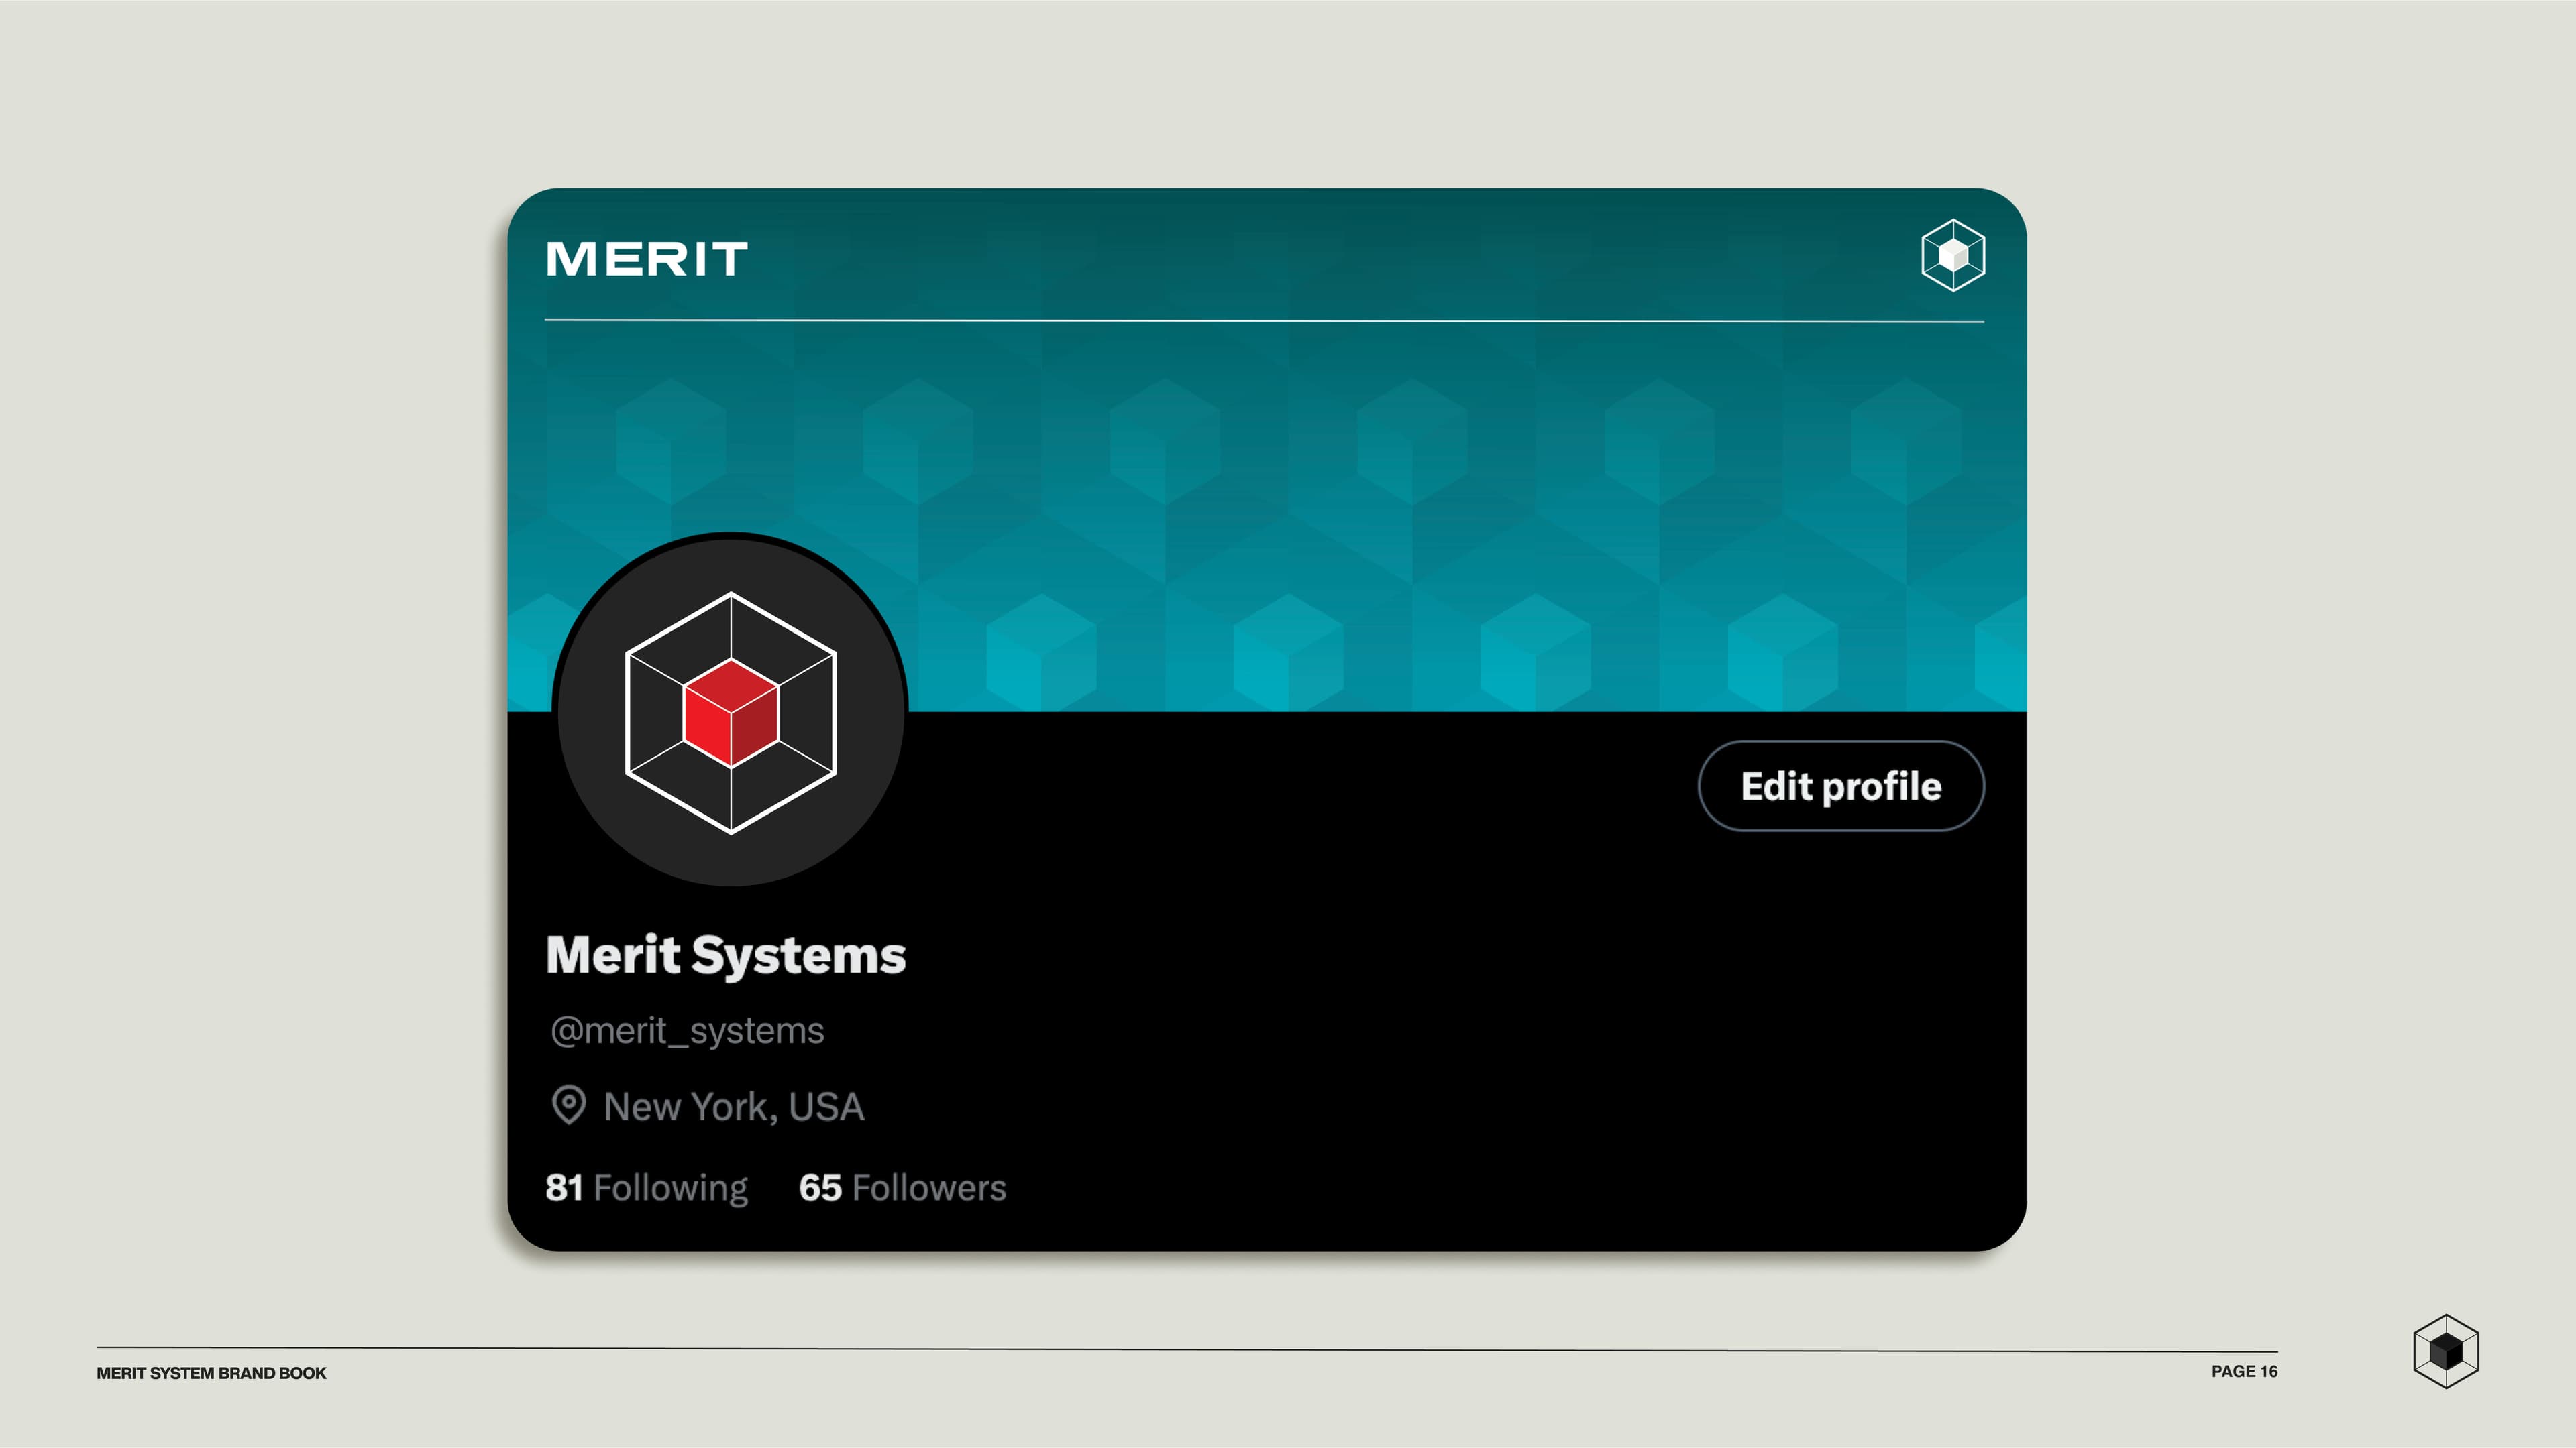
Task: Click the MERIT wordmark logo in banner
Action: pos(647,259)
